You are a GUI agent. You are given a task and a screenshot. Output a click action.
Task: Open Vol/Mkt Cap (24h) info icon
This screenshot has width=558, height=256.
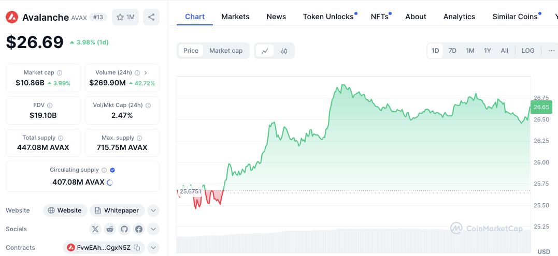point(148,106)
